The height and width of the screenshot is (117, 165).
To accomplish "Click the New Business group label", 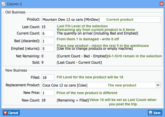I will 16,70.
